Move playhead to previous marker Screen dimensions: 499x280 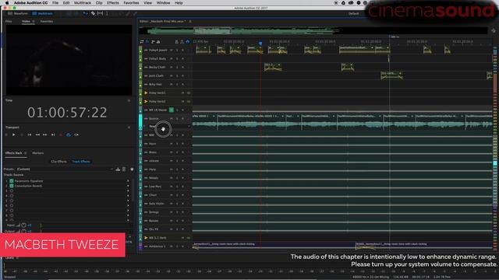click(x=30, y=135)
